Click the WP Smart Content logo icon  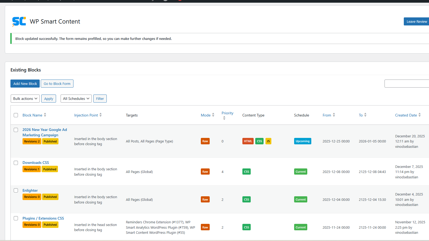click(x=19, y=21)
